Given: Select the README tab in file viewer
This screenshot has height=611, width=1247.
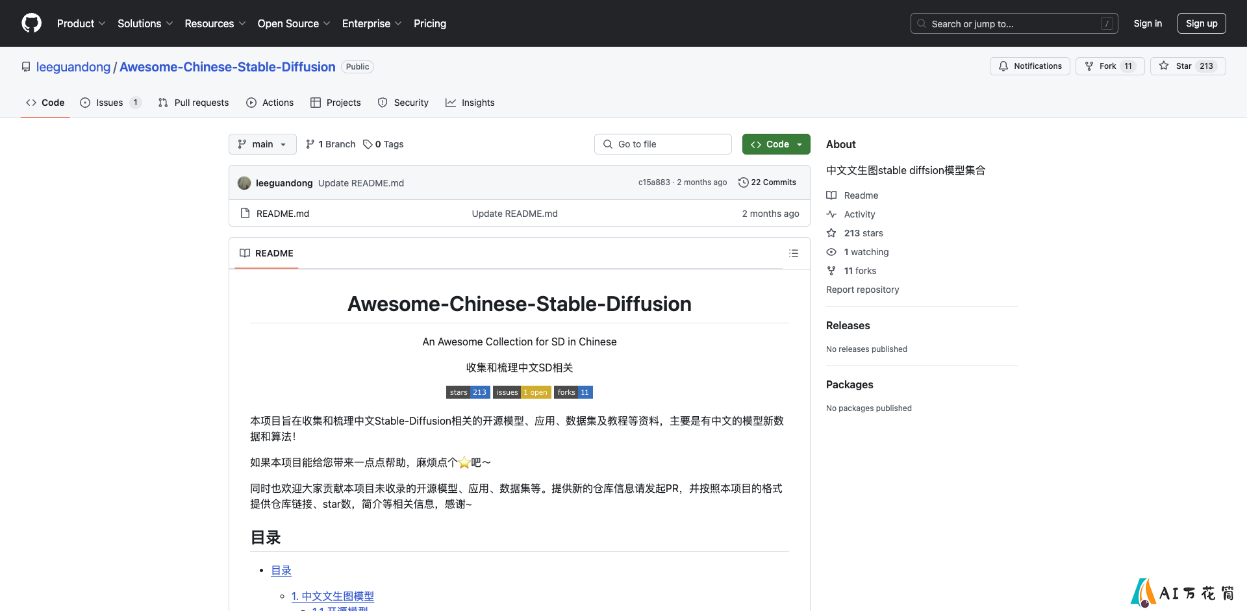Looking at the screenshot, I should pyautogui.click(x=266, y=253).
